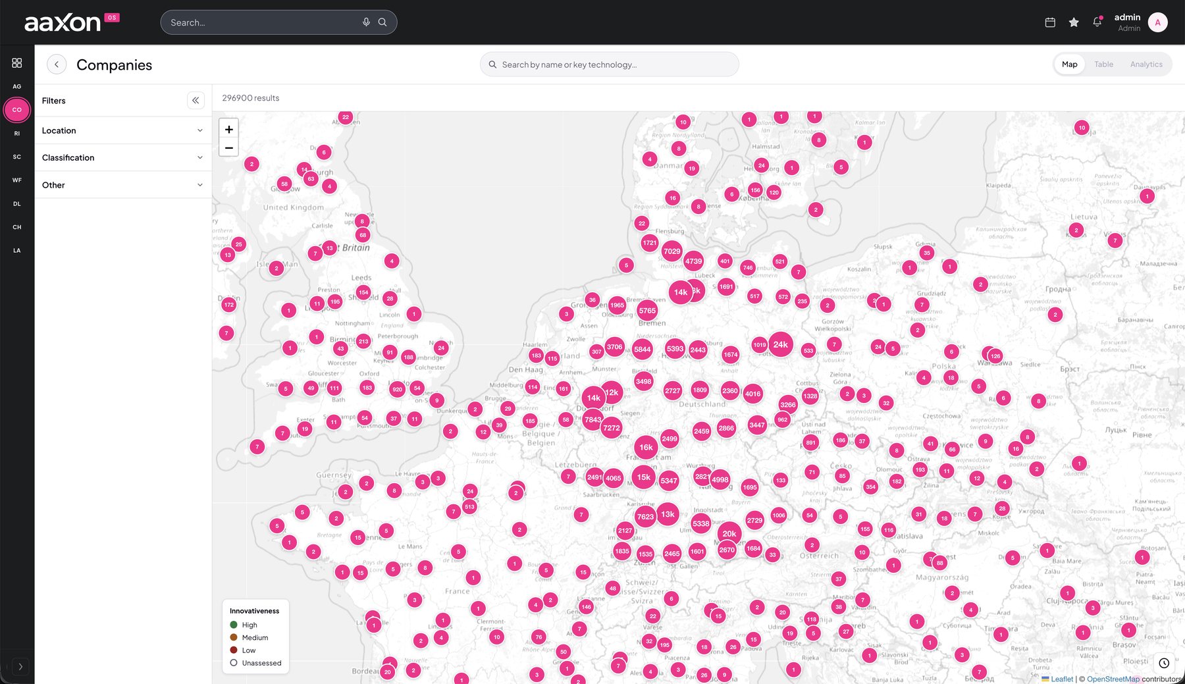
Task: Select the CO companies sidebar item
Action: tap(17, 110)
